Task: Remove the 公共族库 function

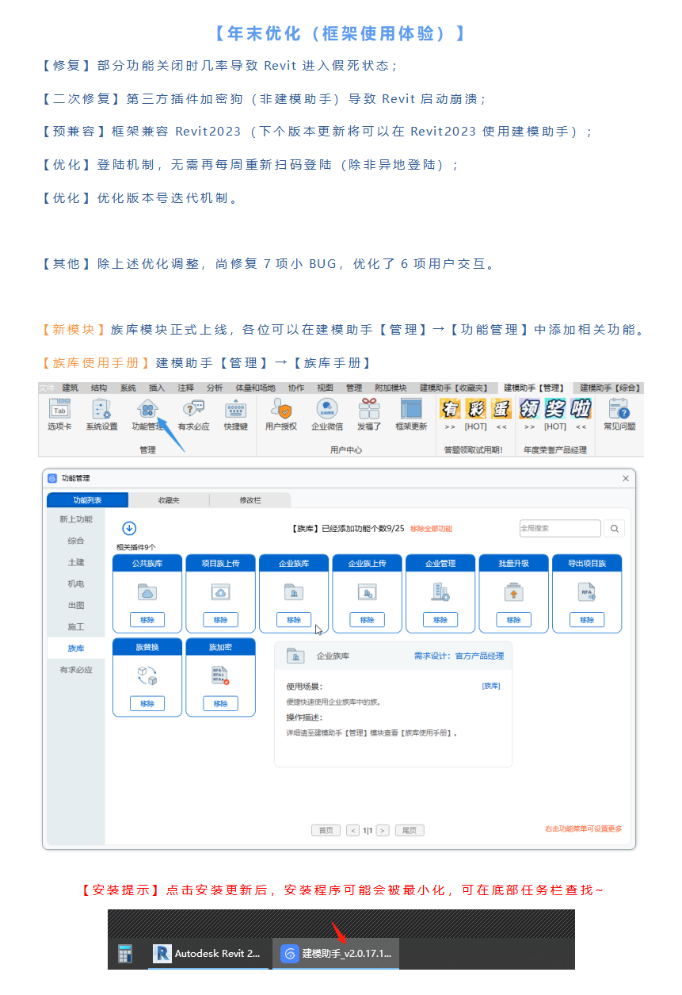Action: point(147,619)
